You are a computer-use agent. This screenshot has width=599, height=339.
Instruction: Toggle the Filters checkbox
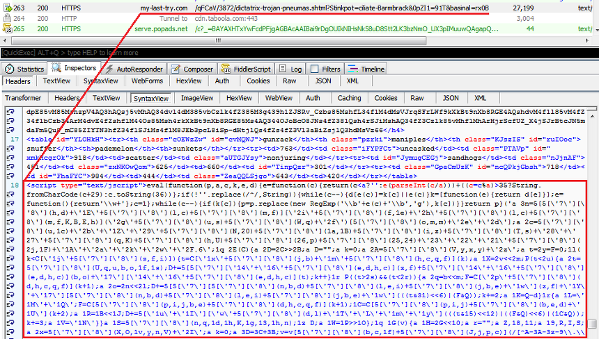tap(314, 69)
